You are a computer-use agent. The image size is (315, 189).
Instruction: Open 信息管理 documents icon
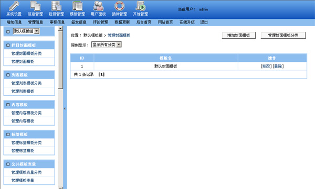click(35, 6)
